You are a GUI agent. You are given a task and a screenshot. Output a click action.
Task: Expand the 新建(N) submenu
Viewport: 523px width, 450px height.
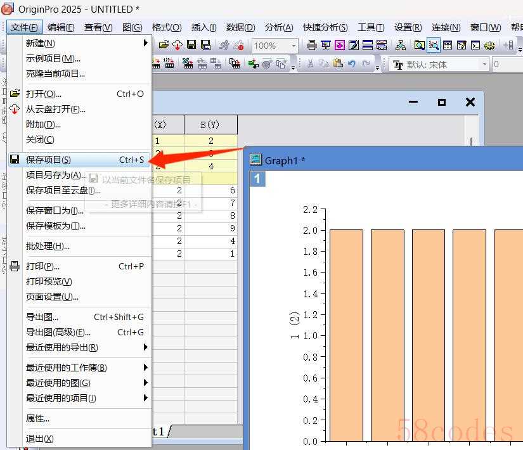[145, 43]
